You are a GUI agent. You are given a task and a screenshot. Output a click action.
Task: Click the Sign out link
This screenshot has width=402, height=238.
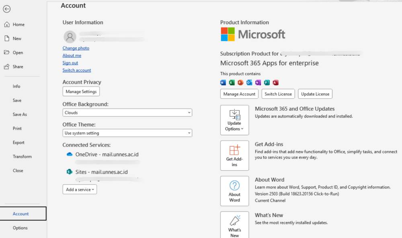[70, 63]
